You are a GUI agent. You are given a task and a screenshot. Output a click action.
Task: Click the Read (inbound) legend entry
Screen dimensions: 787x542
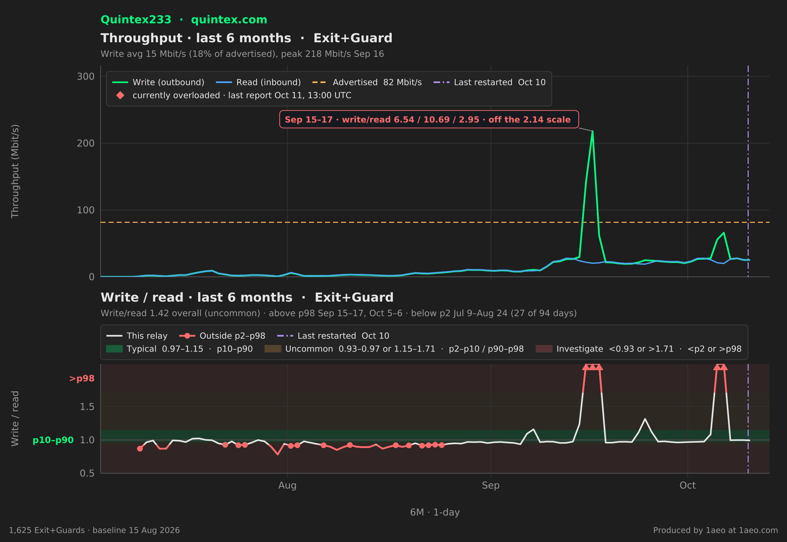tap(258, 82)
